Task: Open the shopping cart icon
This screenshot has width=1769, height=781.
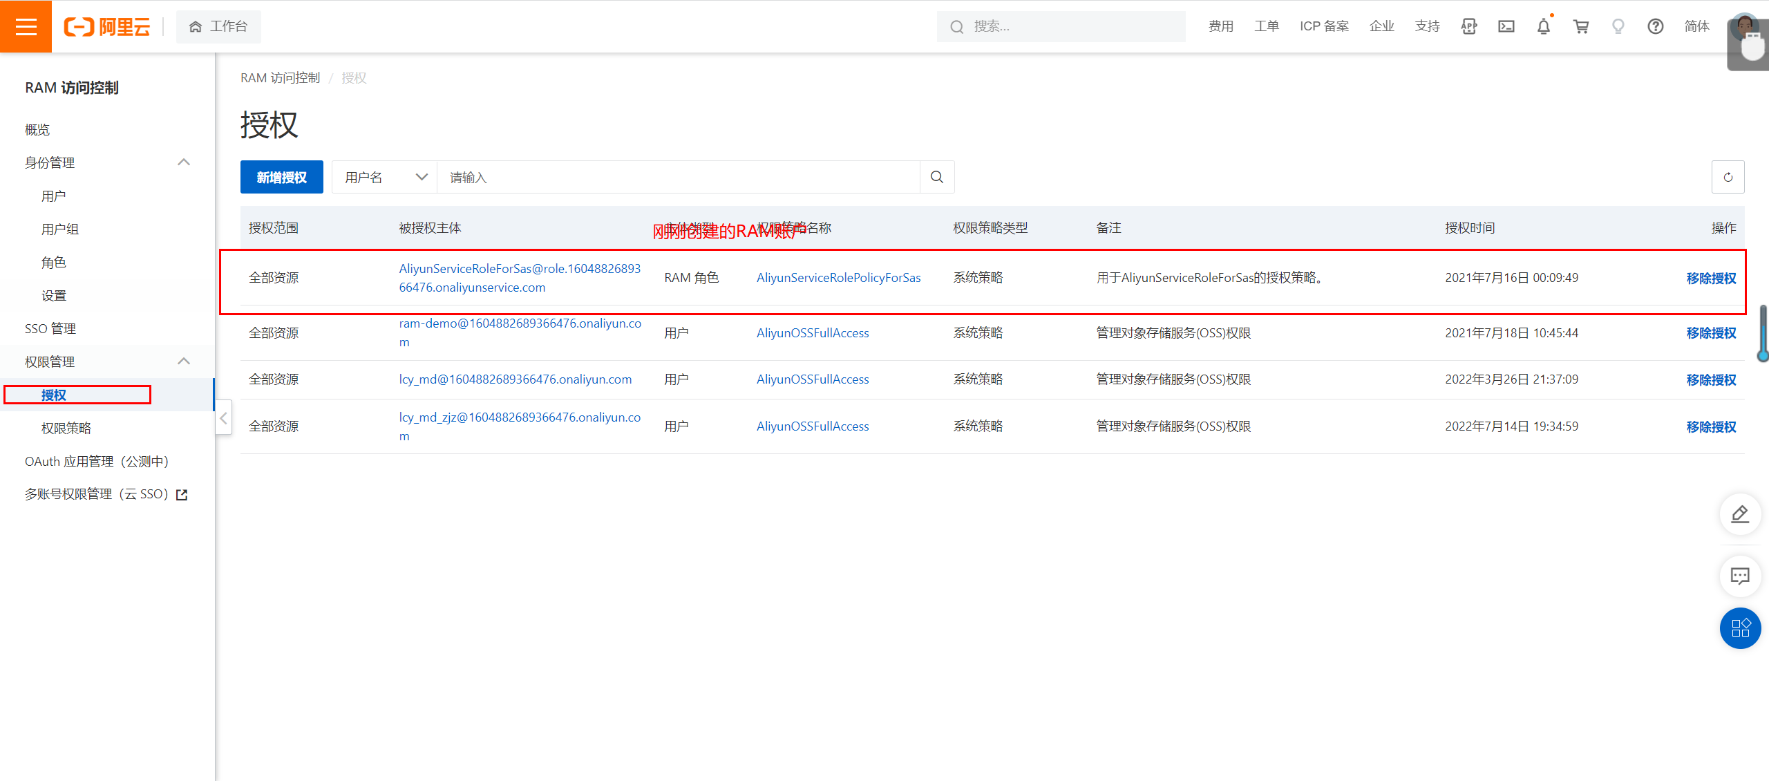Action: coord(1580,26)
